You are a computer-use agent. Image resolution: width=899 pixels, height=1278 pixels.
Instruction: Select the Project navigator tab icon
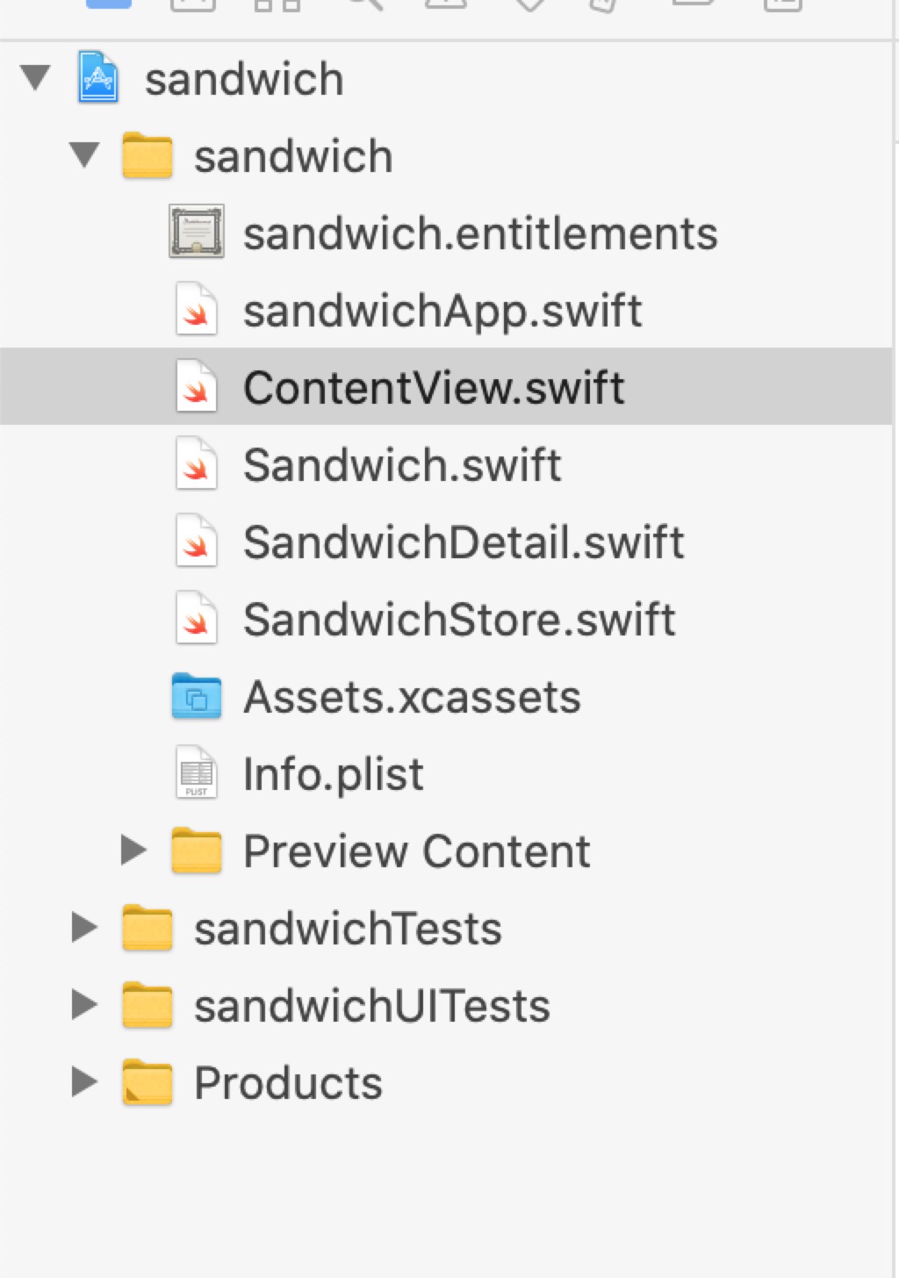tap(109, 4)
